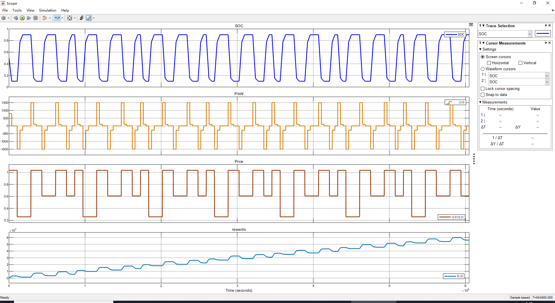
Task: Collapse the Measurements section
Action: pos(480,102)
